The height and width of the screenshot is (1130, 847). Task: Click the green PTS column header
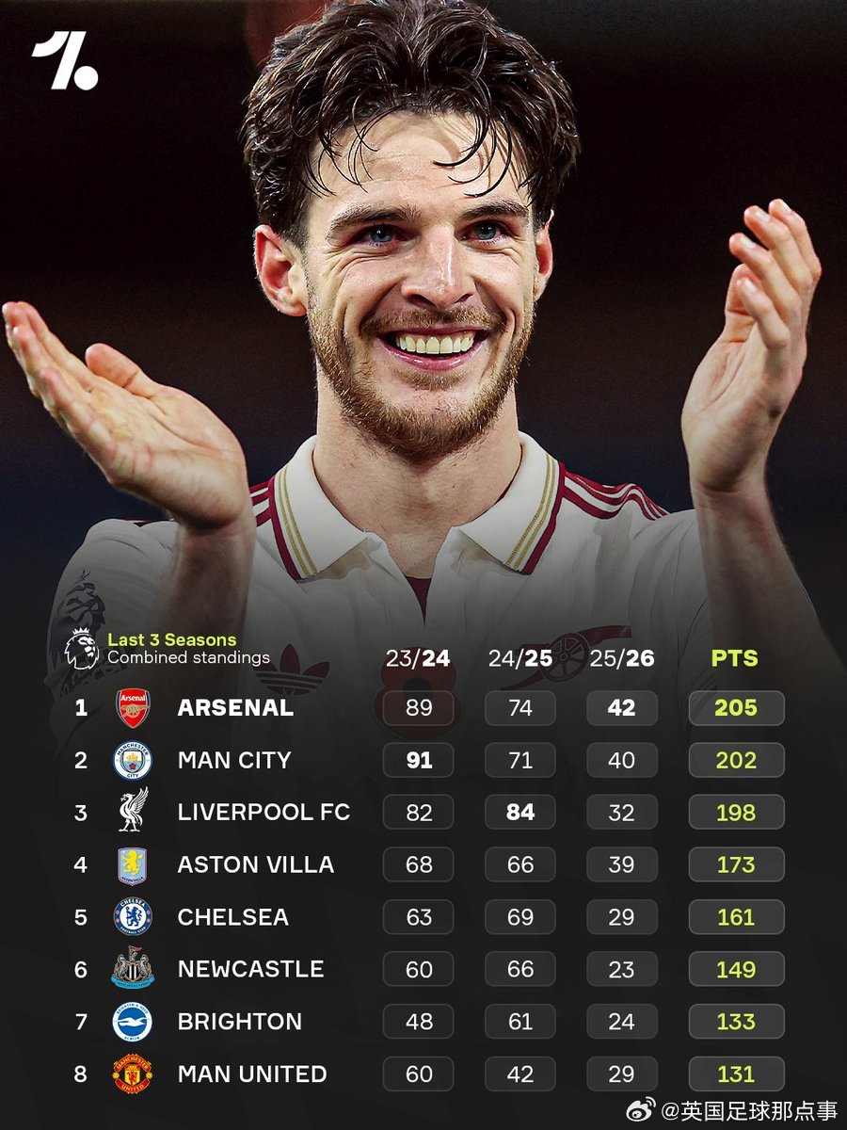coord(735,657)
